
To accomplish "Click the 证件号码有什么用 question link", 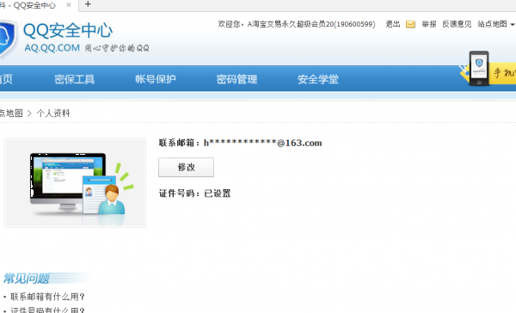I will pyautogui.click(x=47, y=310).
